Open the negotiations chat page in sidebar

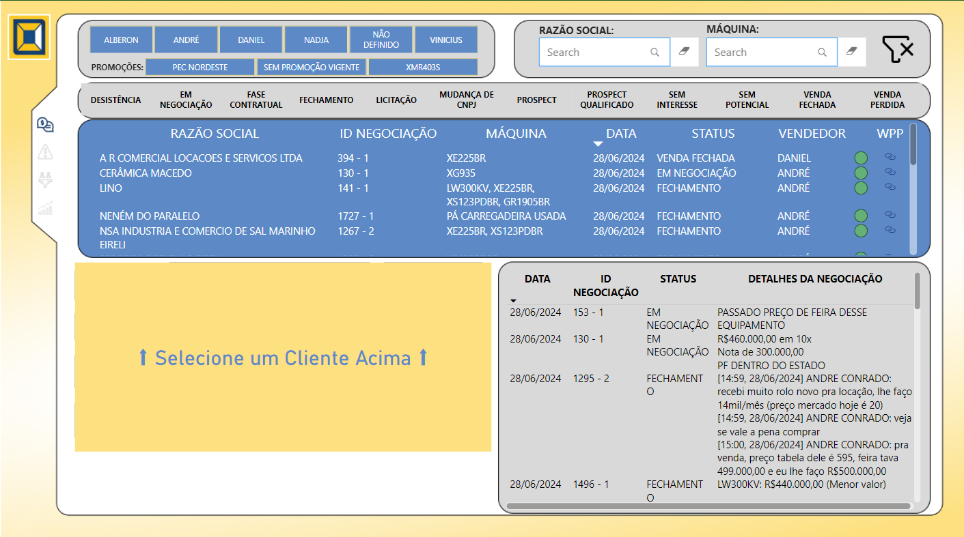tap(46, 124)
